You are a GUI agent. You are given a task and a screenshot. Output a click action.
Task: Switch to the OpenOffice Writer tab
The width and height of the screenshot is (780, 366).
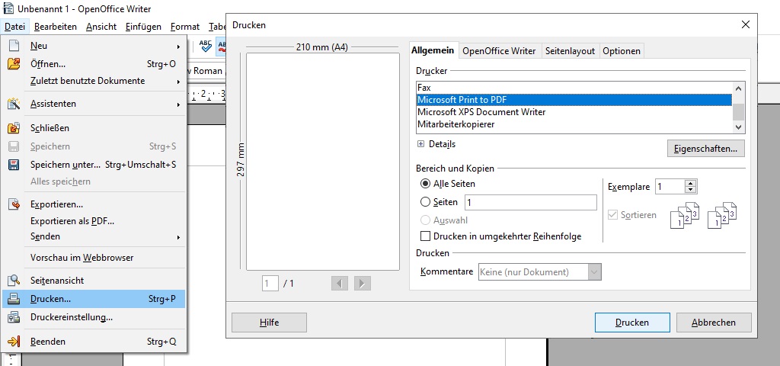tap(499, 51)
